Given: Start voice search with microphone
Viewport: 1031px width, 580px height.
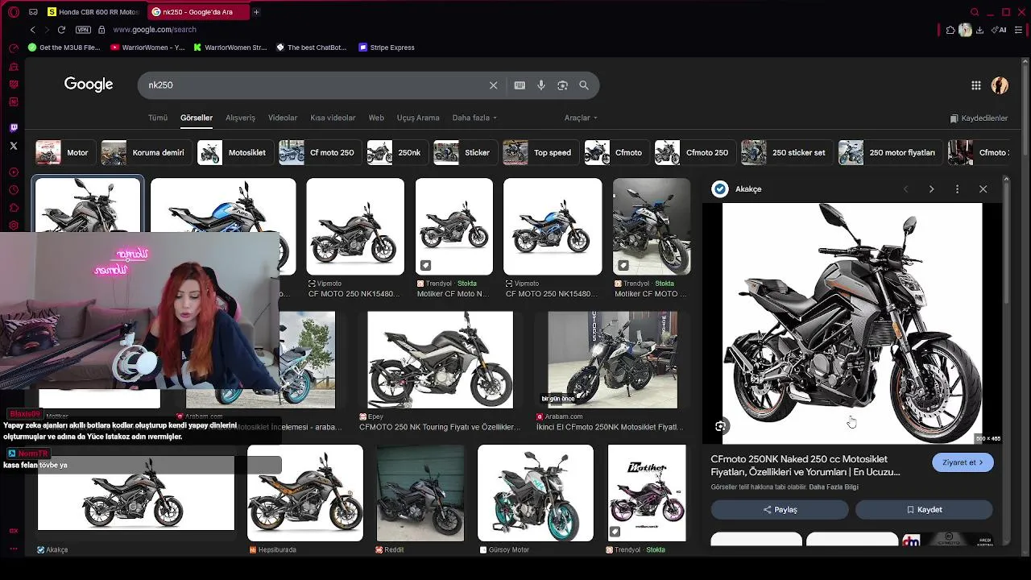Looking at the screenshot, I should tap(541, 85).
